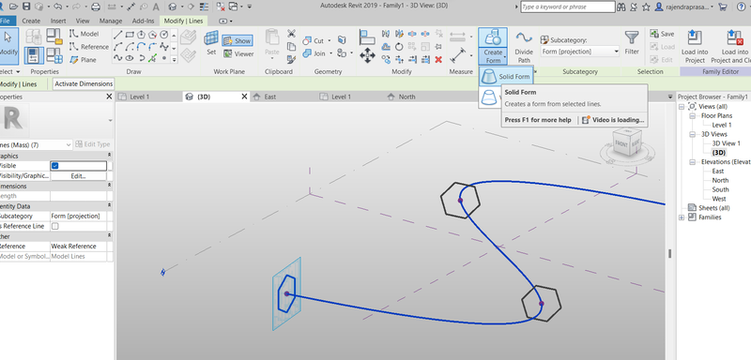Expand the Draw gallery more arrow
This screenshot has width=751, height=360.
point(174,60)
